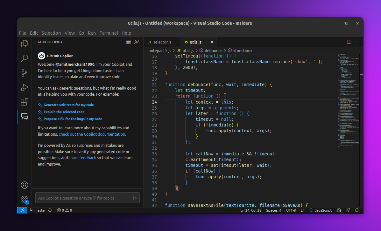Open the Copilot documentation link

92,134
